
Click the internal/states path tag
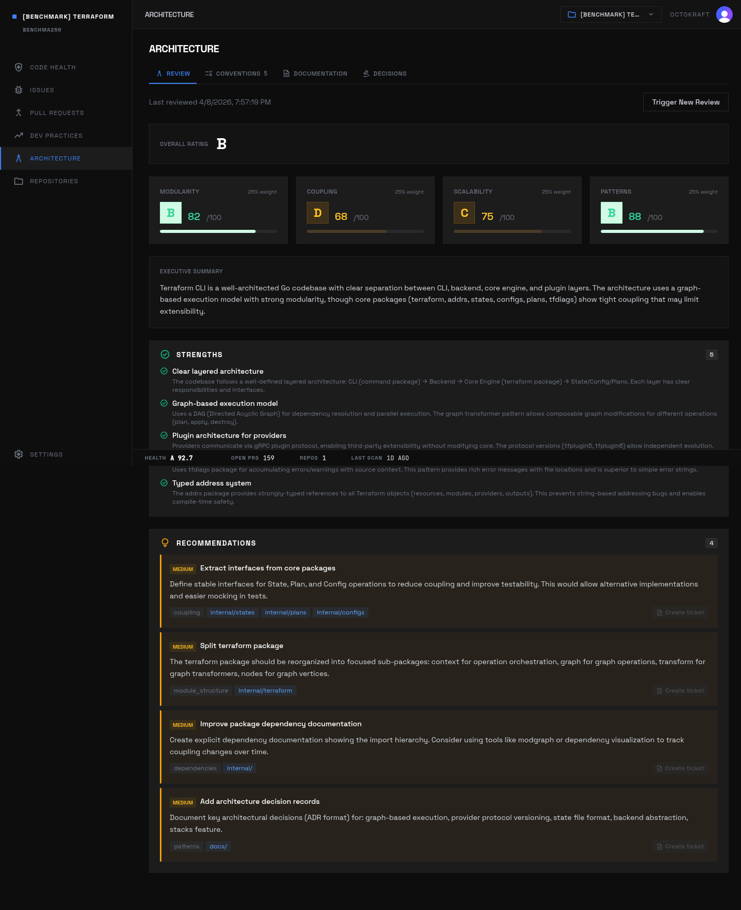click(x=232, y=612)
